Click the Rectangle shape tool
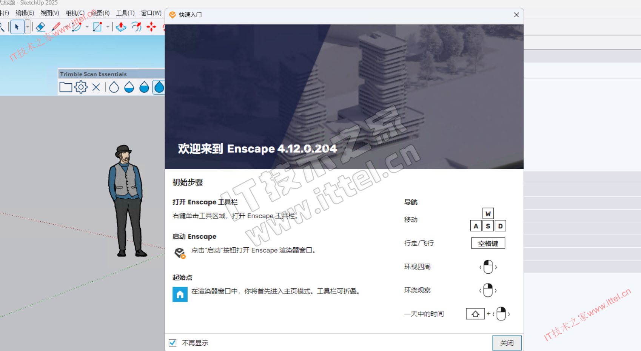 97,27
